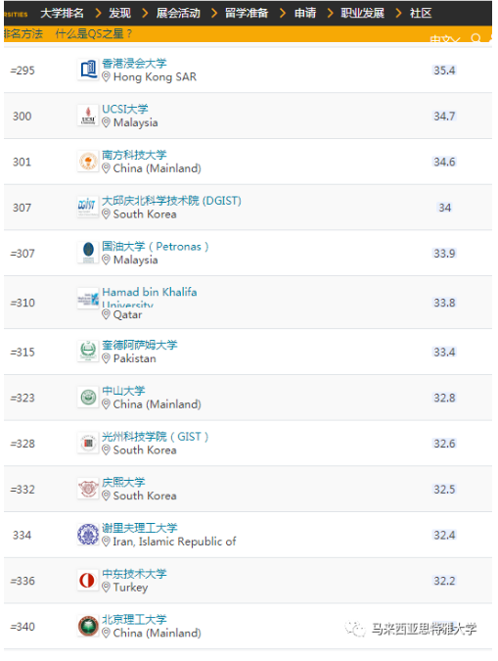Open the 北京理工大学 university link
Image resolution: width=498 pixels, height=661 pixels.
pyautogui.click(x=134, y=619)
